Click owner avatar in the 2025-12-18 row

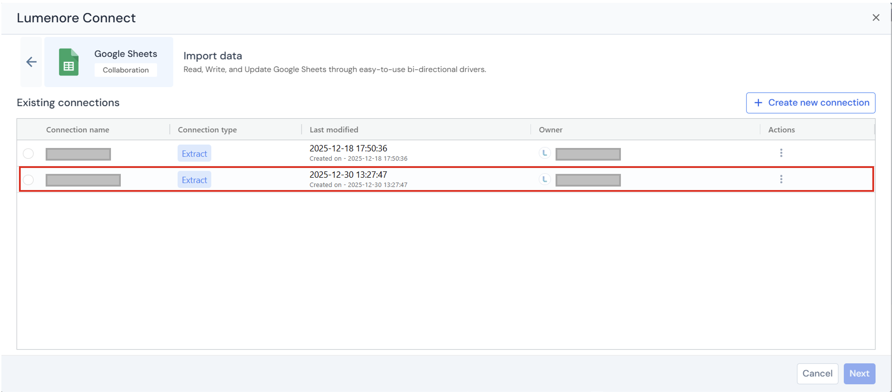[x=545, y=153]
